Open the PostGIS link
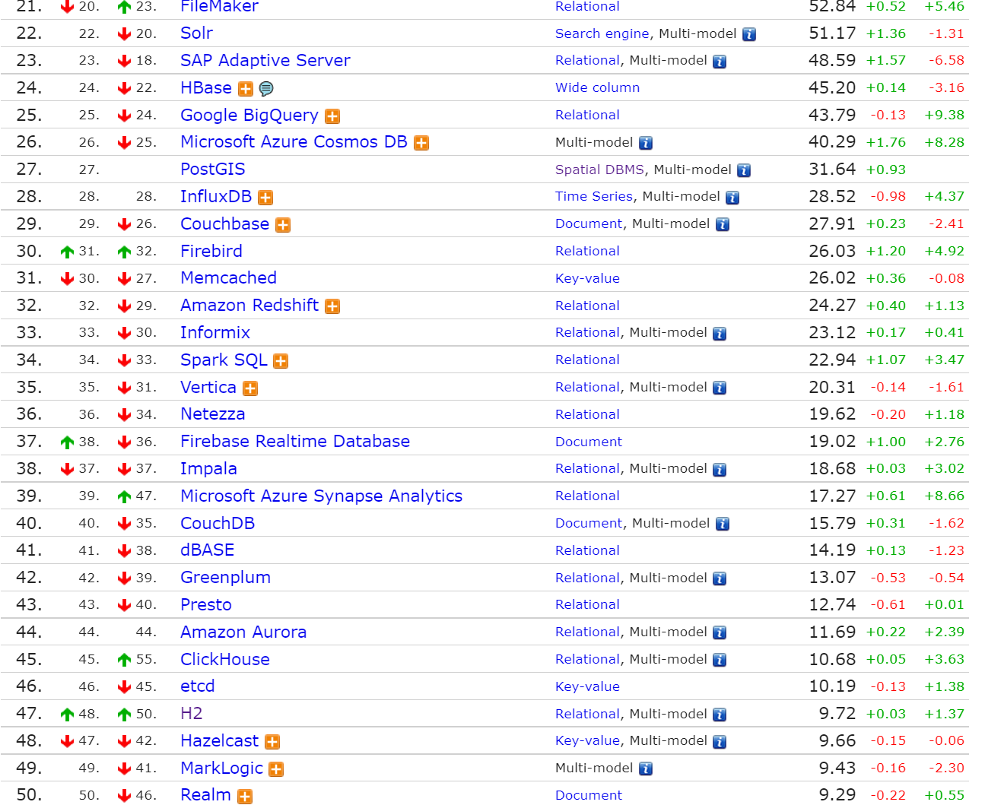This screenshot has width=985, height=805. click(213, 170)
